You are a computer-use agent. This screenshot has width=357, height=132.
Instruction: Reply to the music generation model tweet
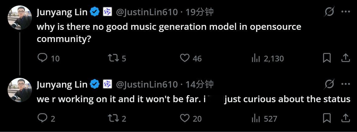click(42, 58)
